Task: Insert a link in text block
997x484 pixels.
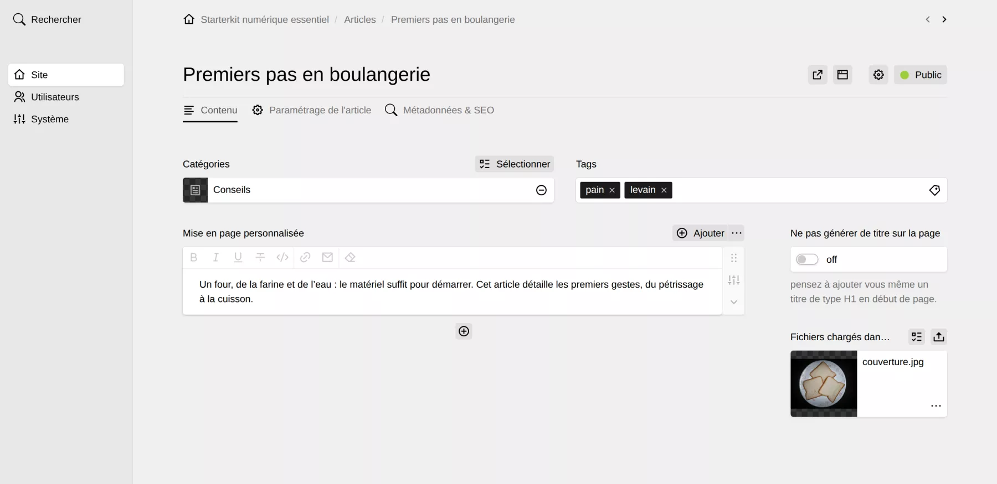Action: tap(305, 257)
